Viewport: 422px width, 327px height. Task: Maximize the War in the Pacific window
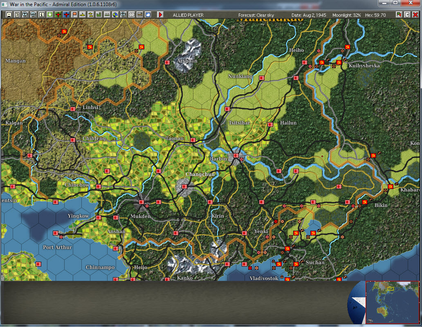pyautogui.click(x=395, y=3)
